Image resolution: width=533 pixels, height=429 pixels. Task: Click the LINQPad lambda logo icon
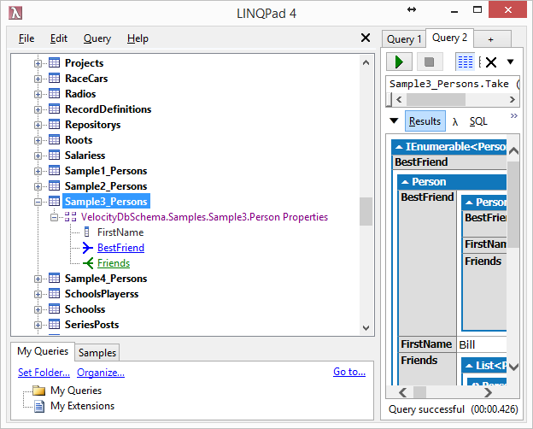pos(15,13)
